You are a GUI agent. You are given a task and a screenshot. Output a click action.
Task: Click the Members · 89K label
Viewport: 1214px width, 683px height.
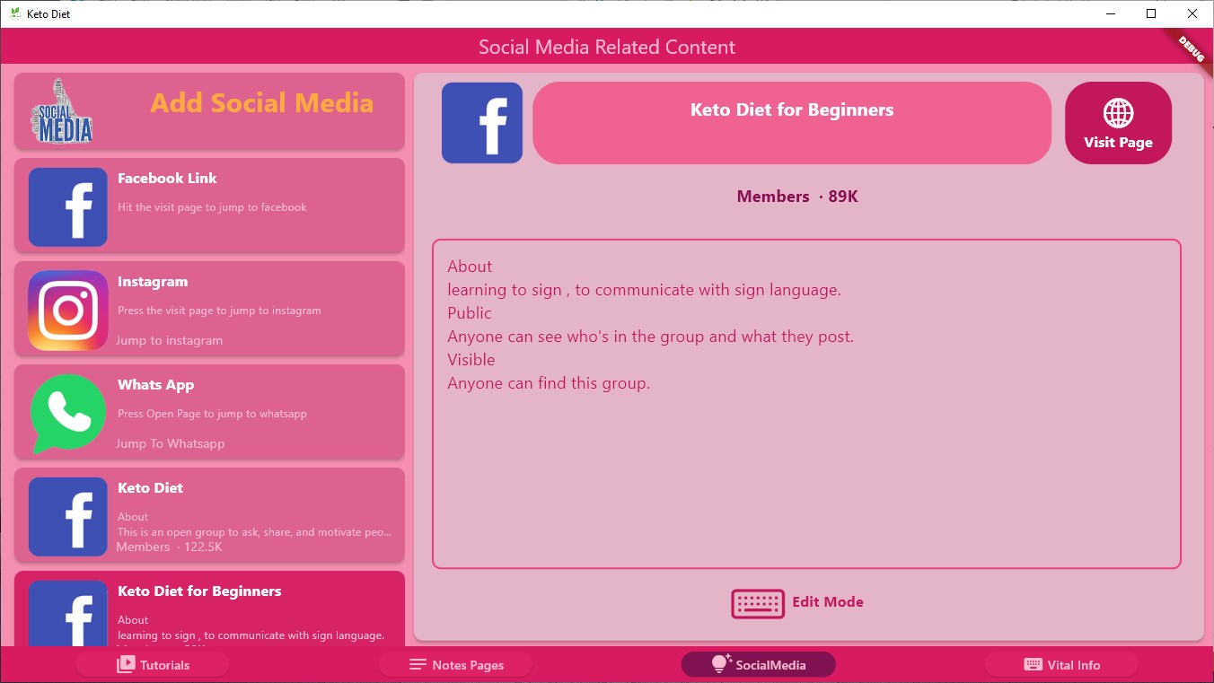(797, 197)
